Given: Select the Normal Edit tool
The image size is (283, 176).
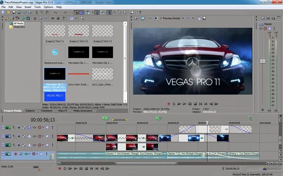Looking at the screenshot, I should 109,13.
